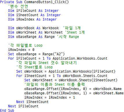This screenshot has height=112, width=124.
Task: Click the 'Dim iSheetCount As Integer' line
Action: (x=34, y=15)
